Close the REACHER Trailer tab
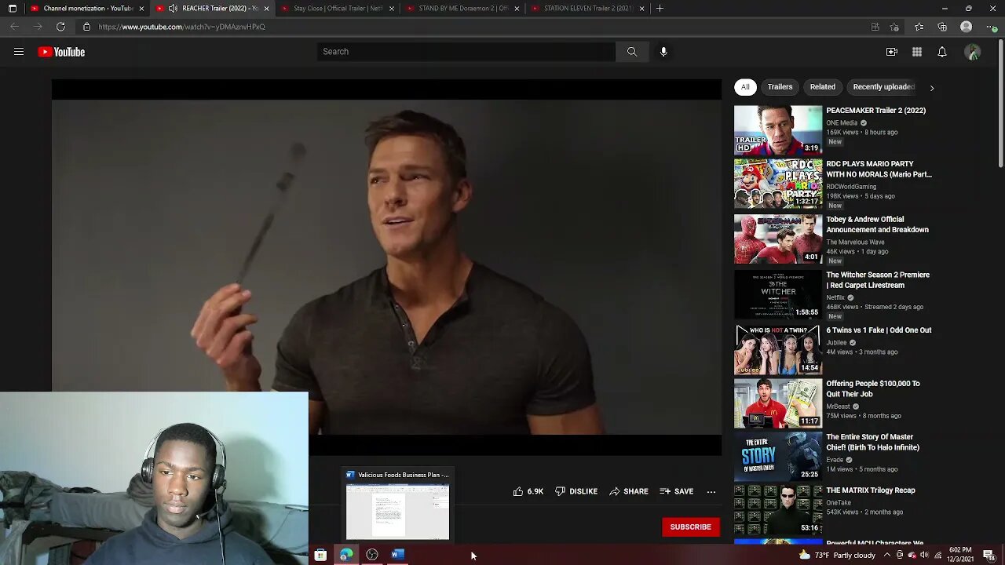 tap(266, 9)
